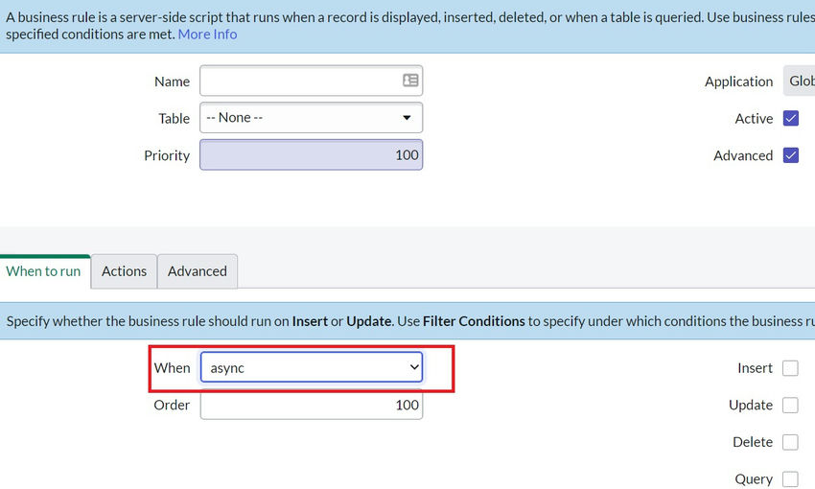The width and height of the screenshot is (815, 489).
Task: Click the Application field value
Action: 800,81
